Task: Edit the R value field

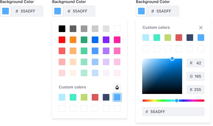Action: coord(196,63)
